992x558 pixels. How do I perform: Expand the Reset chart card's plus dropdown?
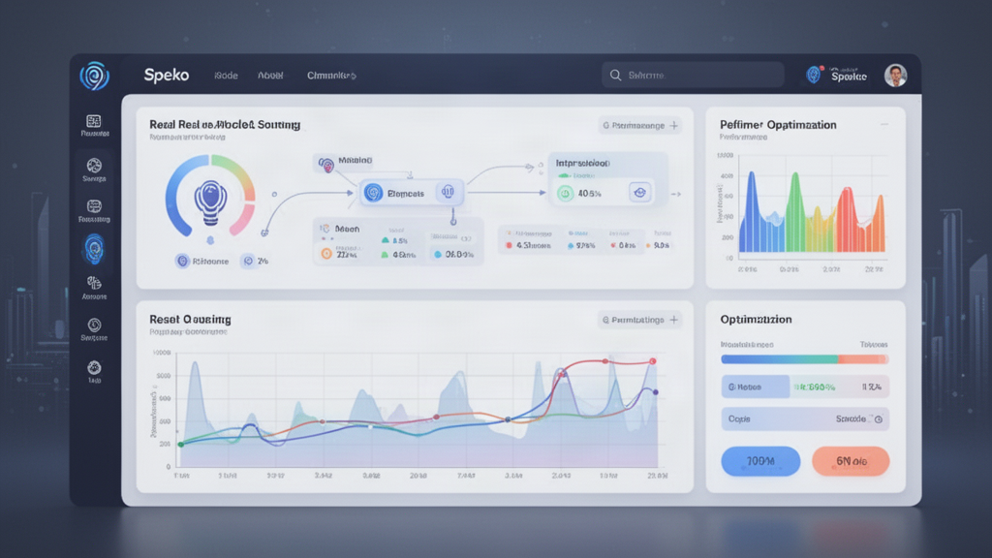point(674,320)
